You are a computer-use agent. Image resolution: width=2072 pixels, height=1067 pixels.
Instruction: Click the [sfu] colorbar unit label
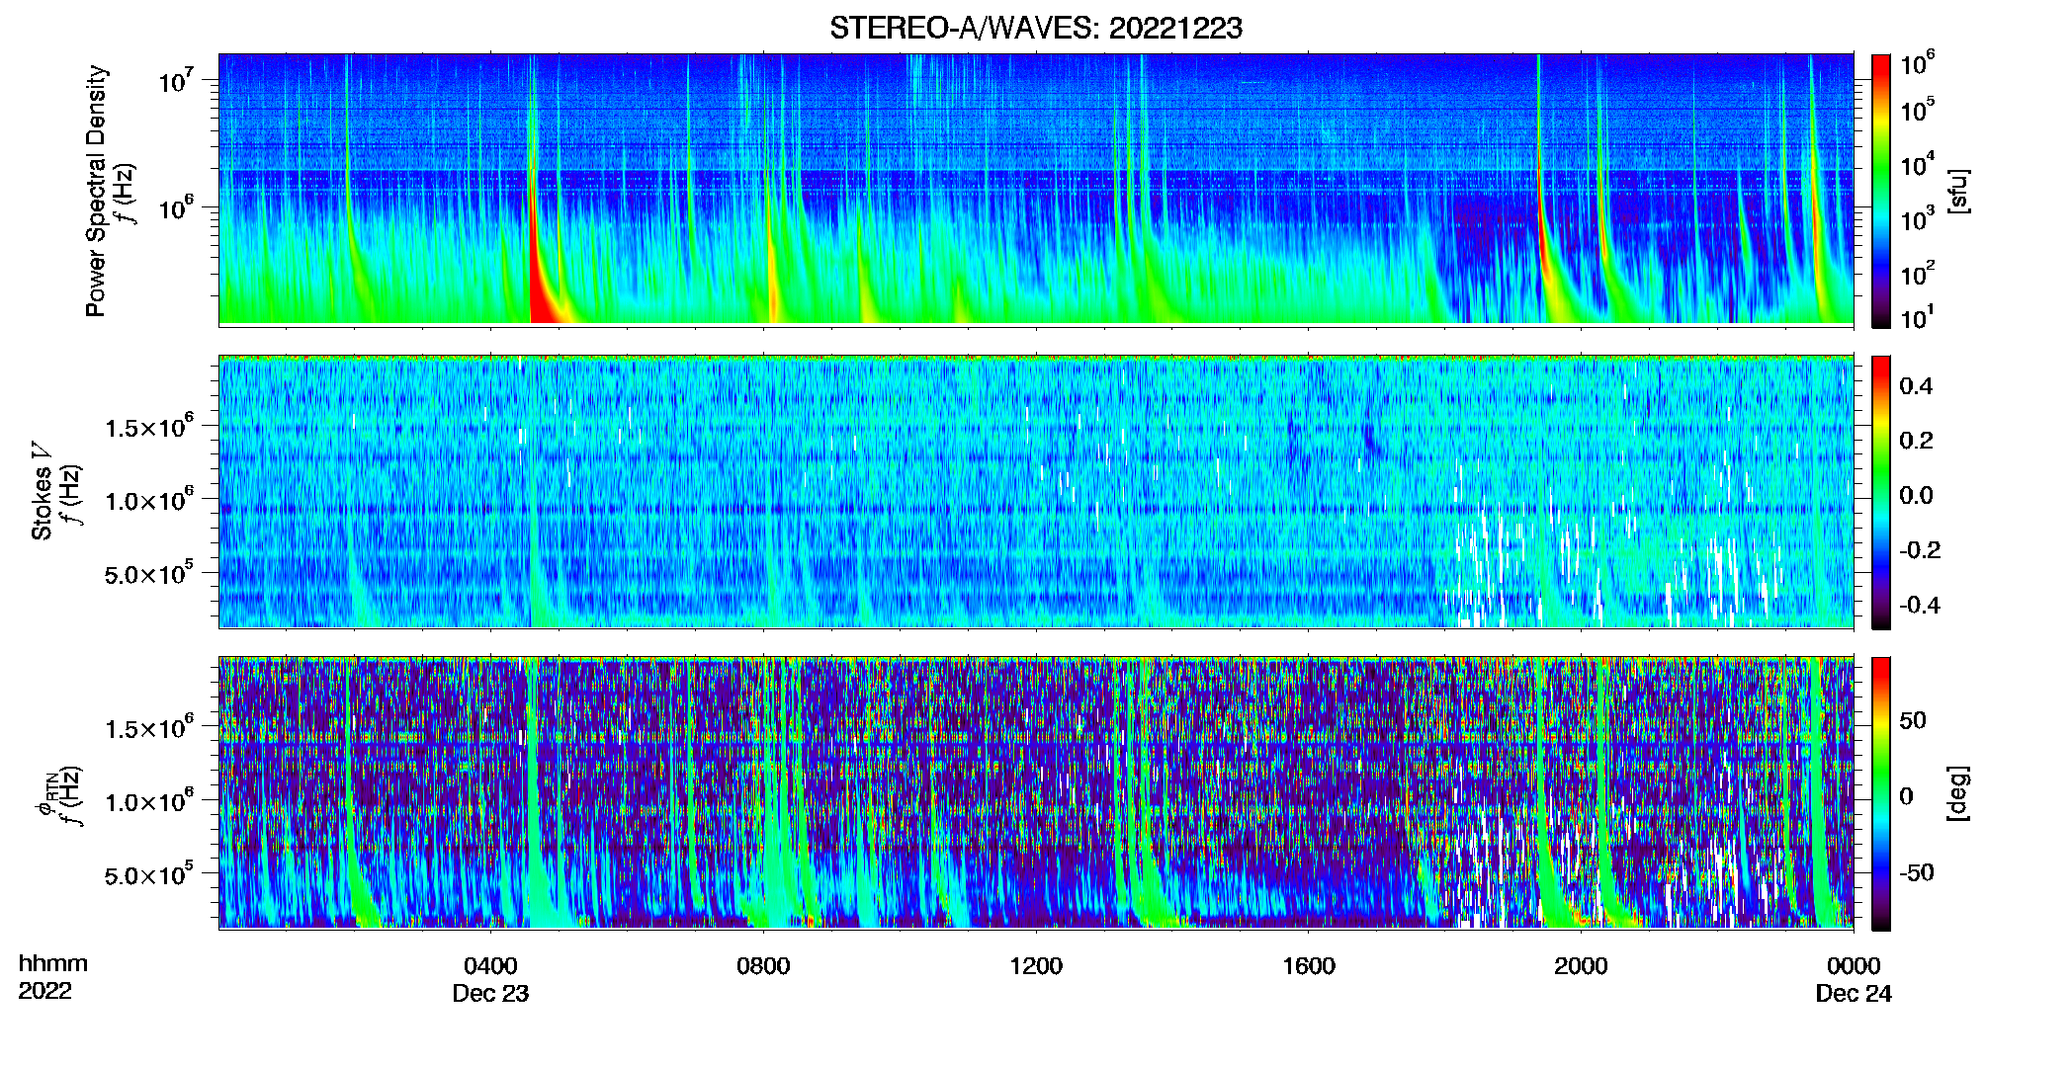pyautogui.click(x=1958, y=191)
